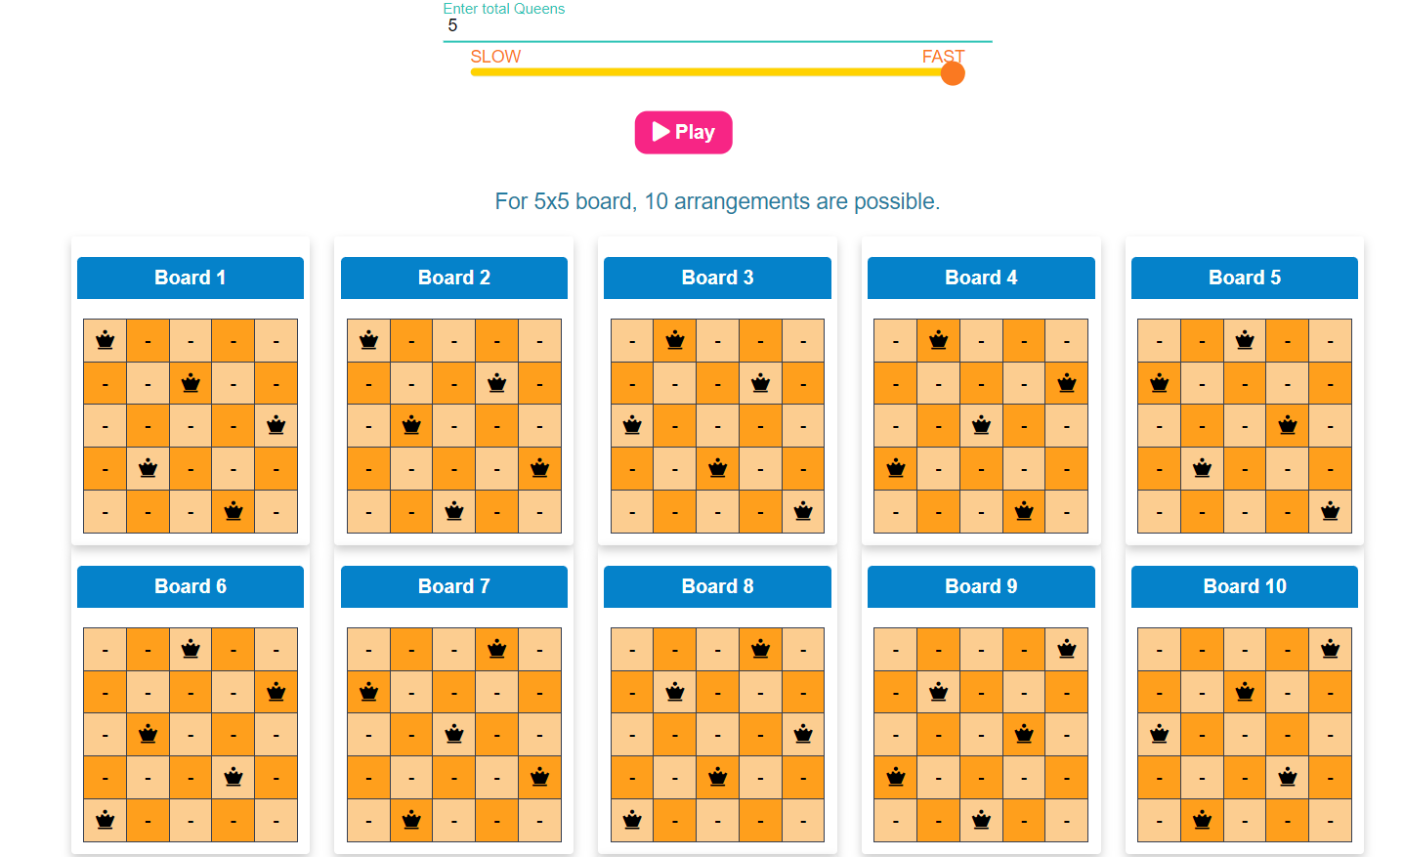This screenshot has width=1404, height=857.
Task: Click the top-row queen in Board 3
Action: click(675, 340)
